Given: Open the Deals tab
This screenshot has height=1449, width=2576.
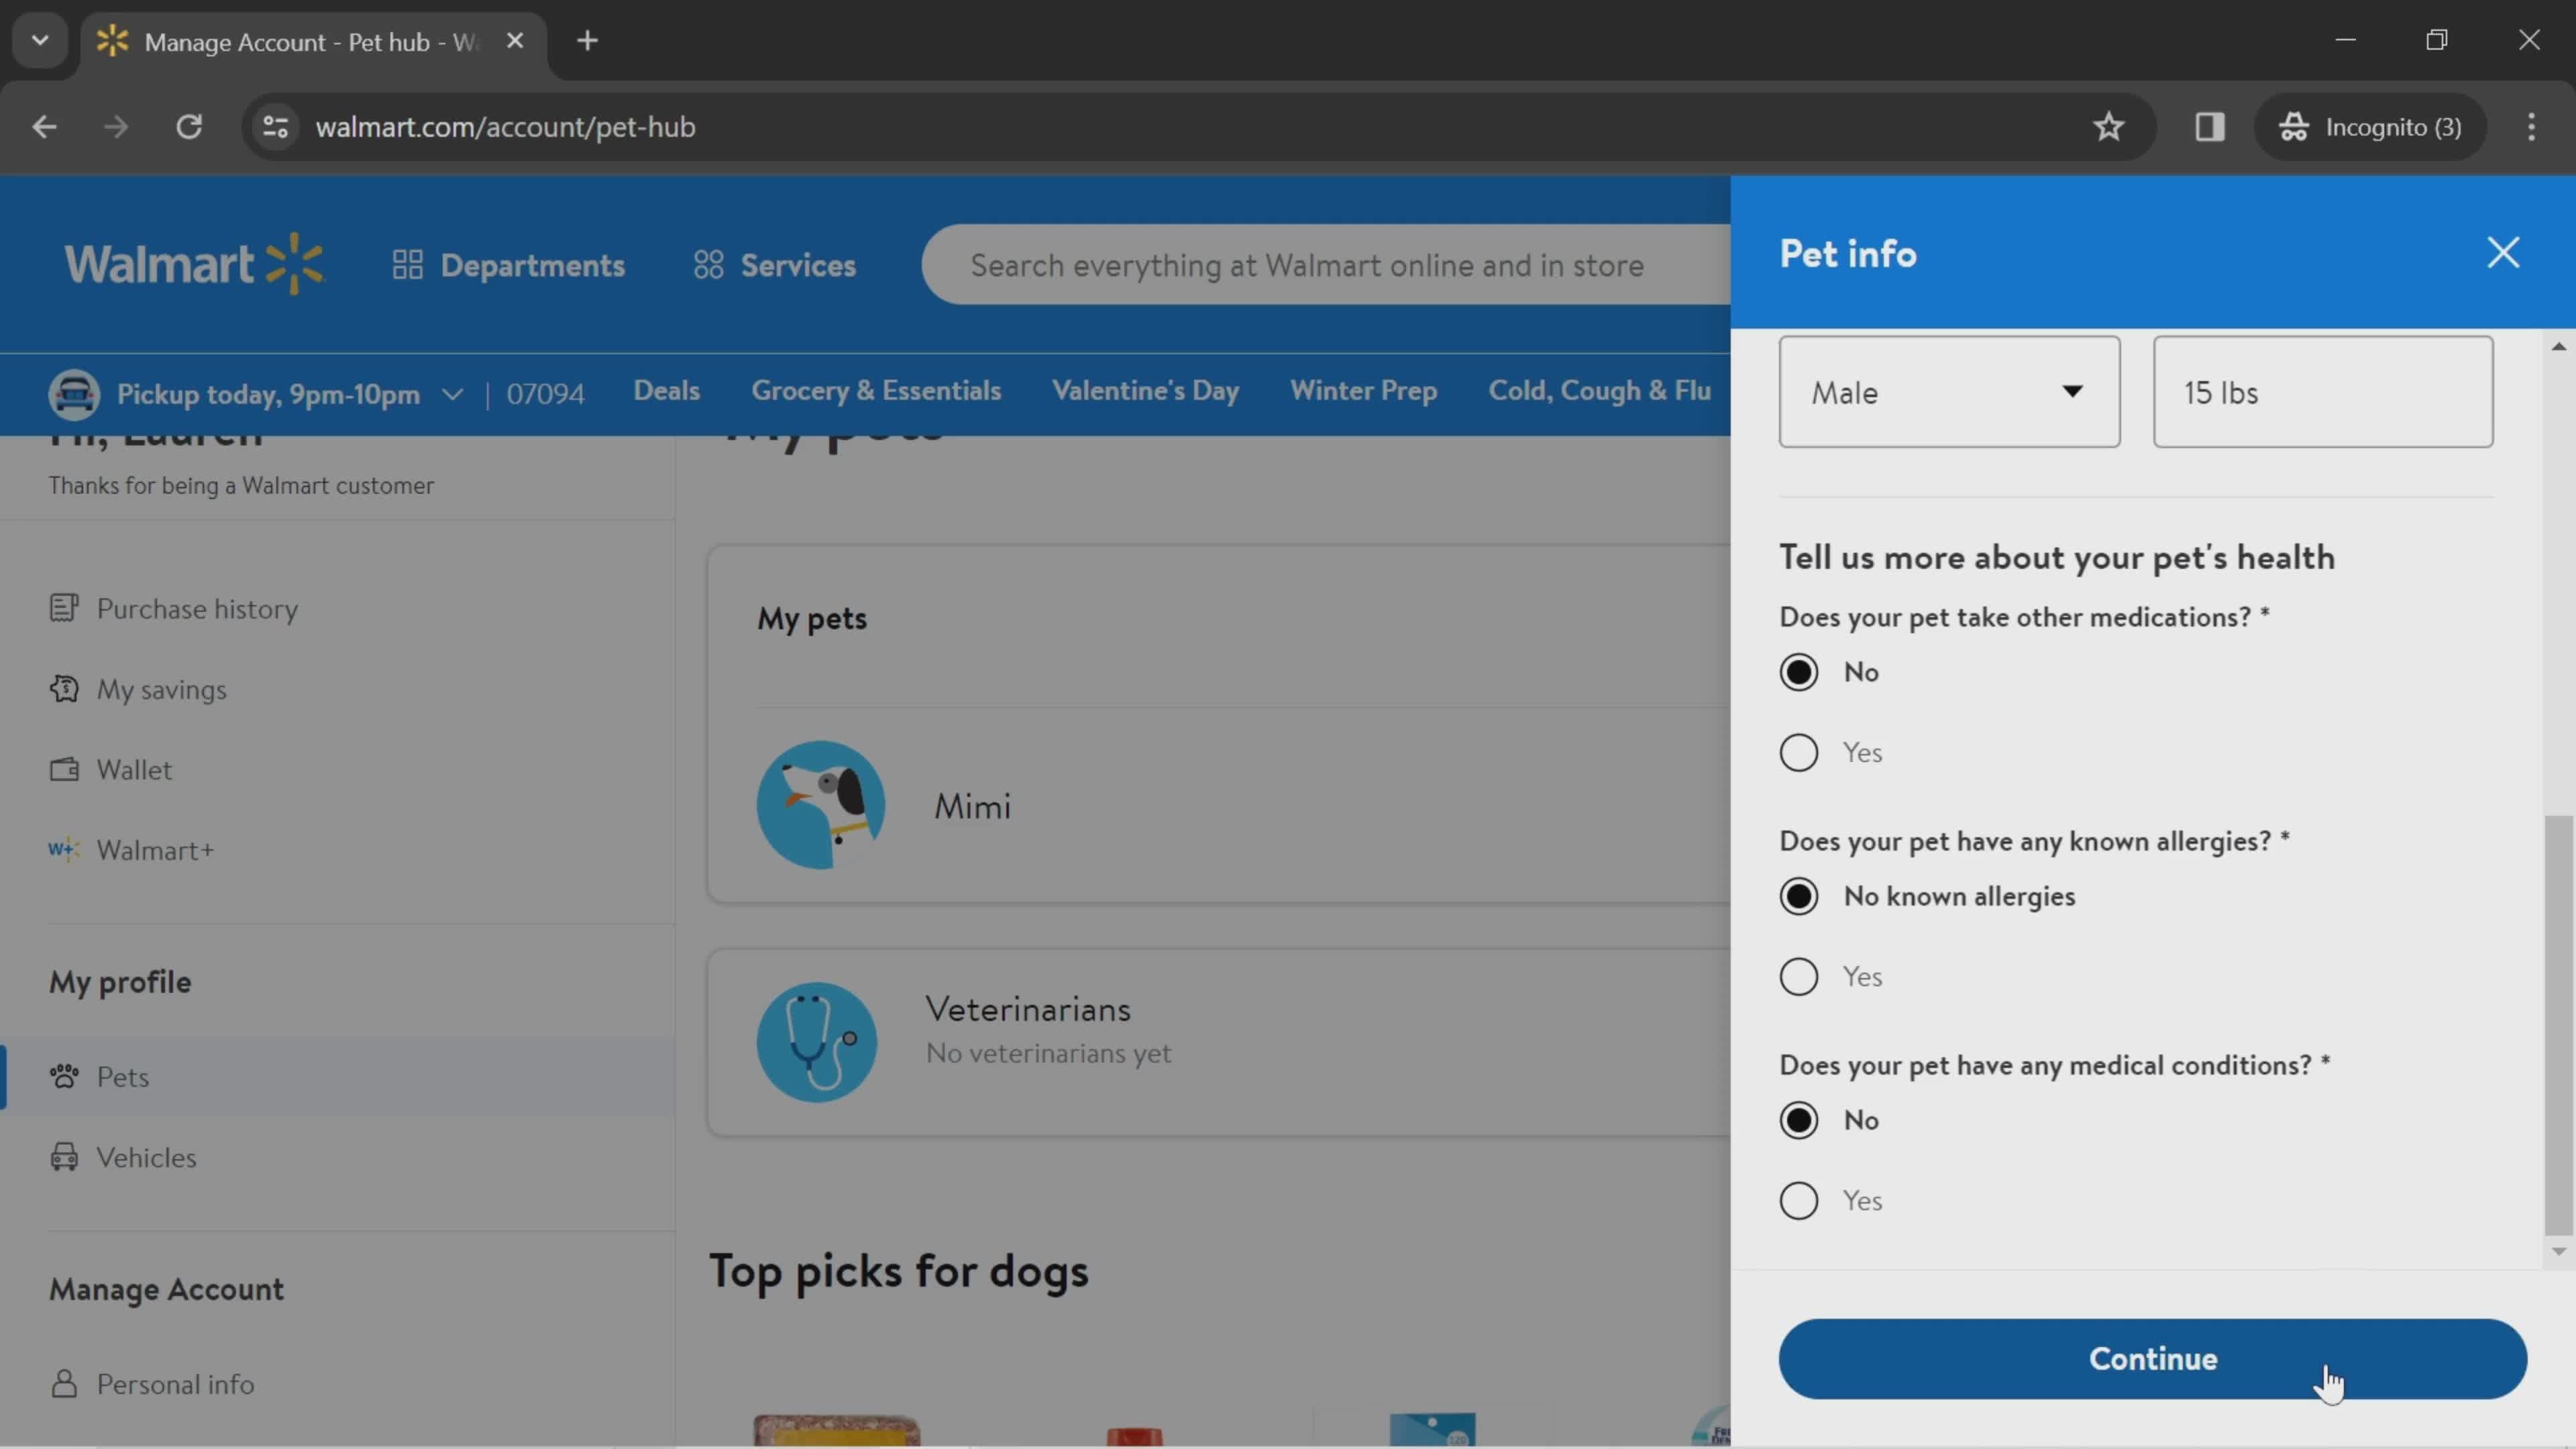Looking at the screenshot, I should [666, 390].
